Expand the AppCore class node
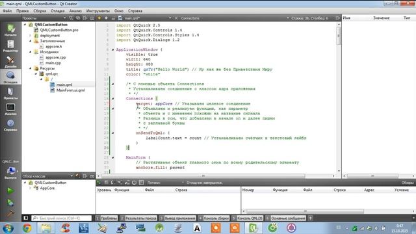Screen dimensions: 416x234 [x=31, y=188]
